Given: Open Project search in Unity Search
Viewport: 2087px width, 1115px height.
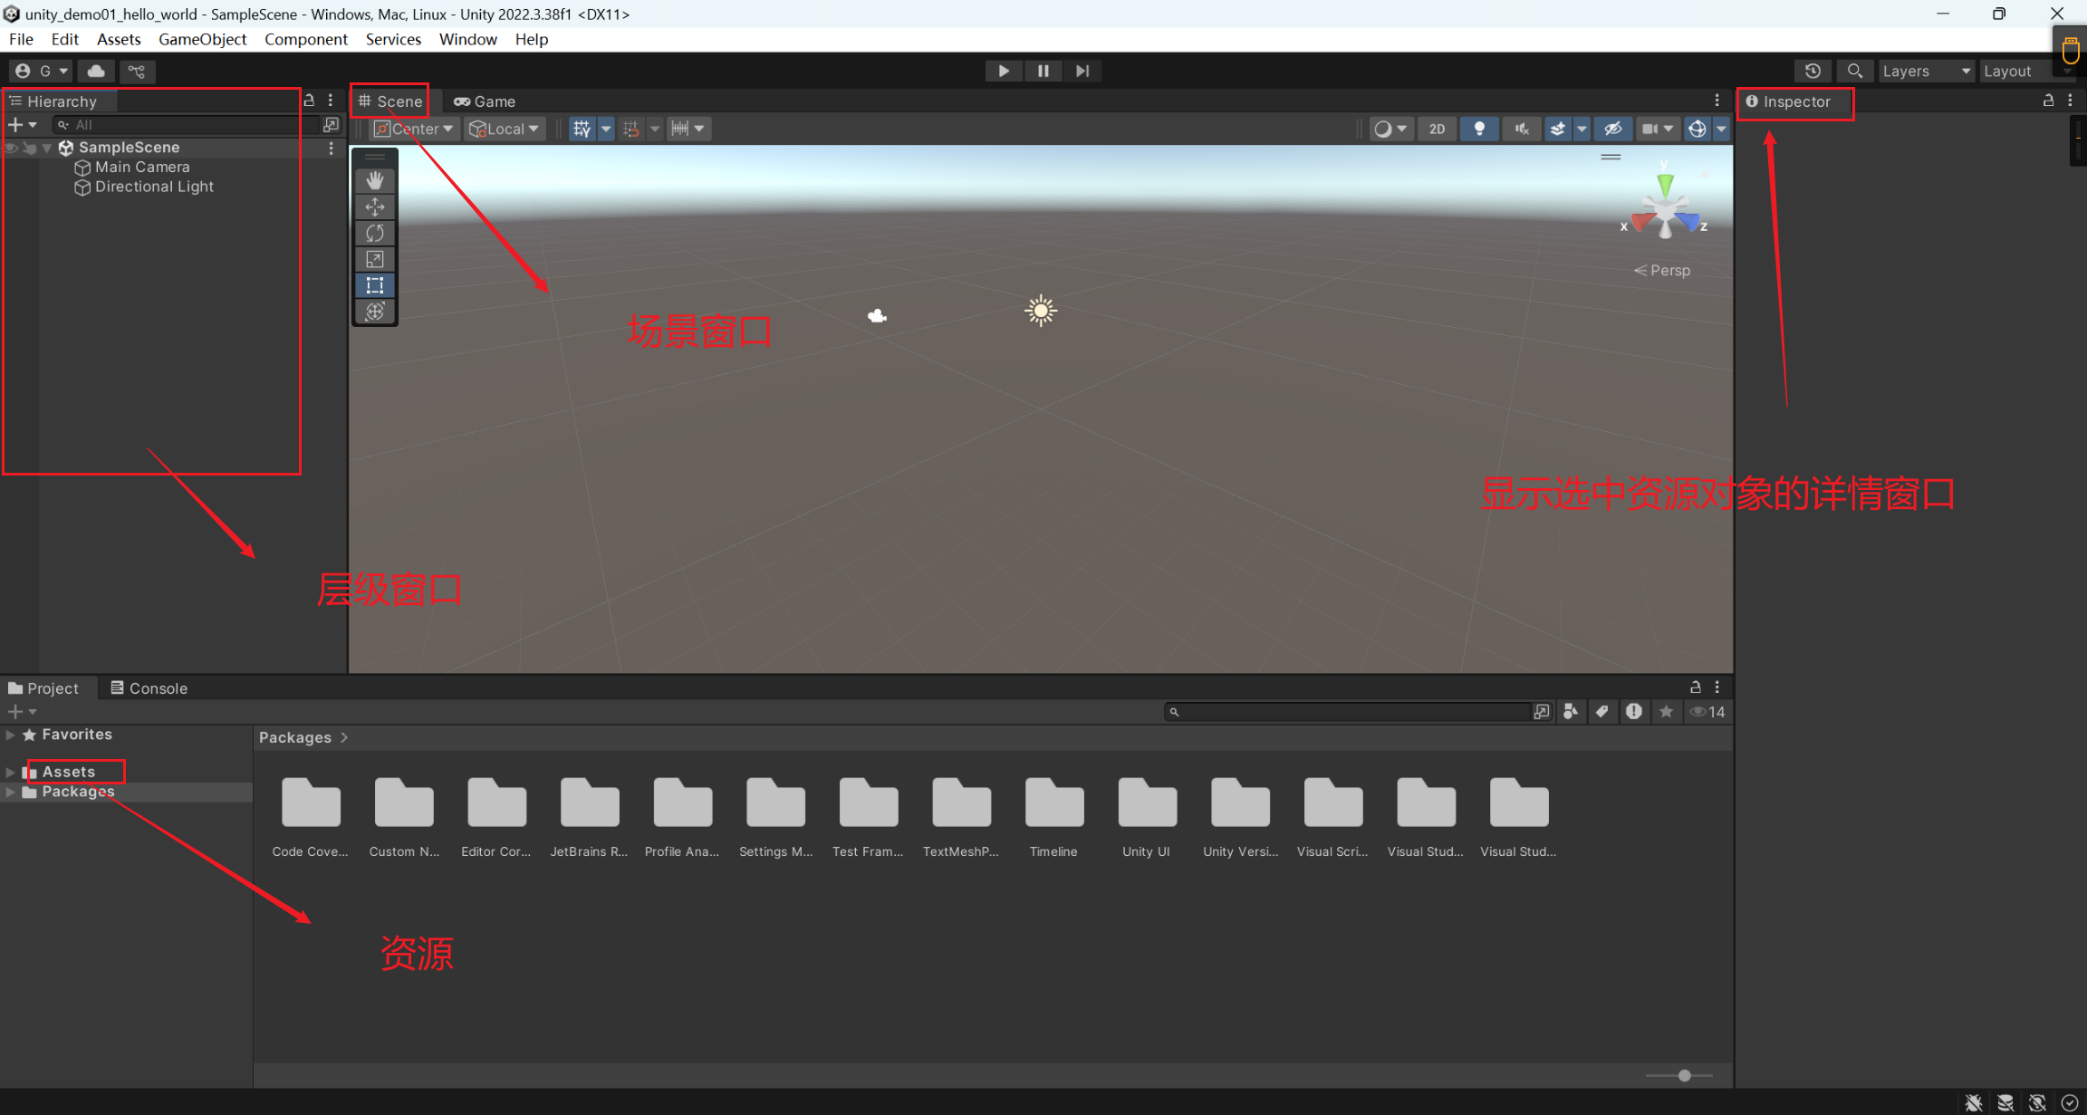Looking at the screenshot, I should 1542,711.
